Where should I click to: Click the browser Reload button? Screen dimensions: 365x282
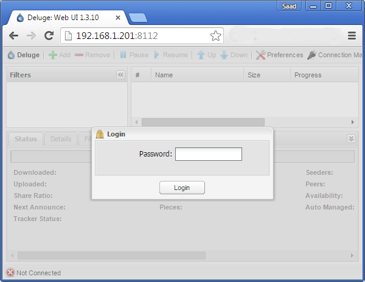(49, 36)
